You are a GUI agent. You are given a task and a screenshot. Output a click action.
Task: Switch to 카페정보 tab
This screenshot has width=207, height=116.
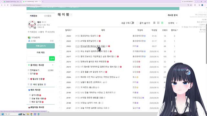coord(34,16)
